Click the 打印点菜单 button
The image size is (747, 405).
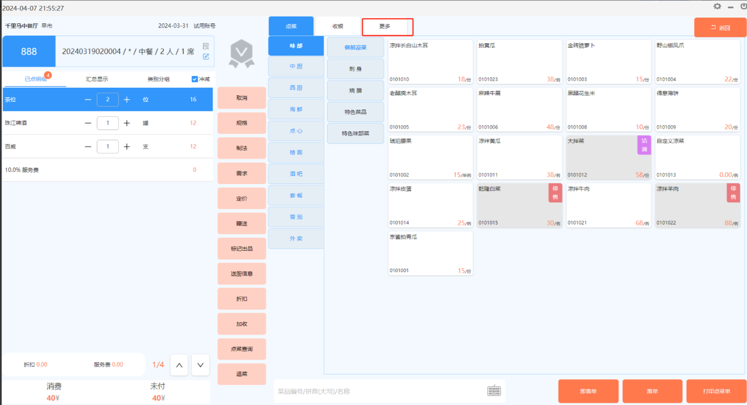click(x=716, y=391)
